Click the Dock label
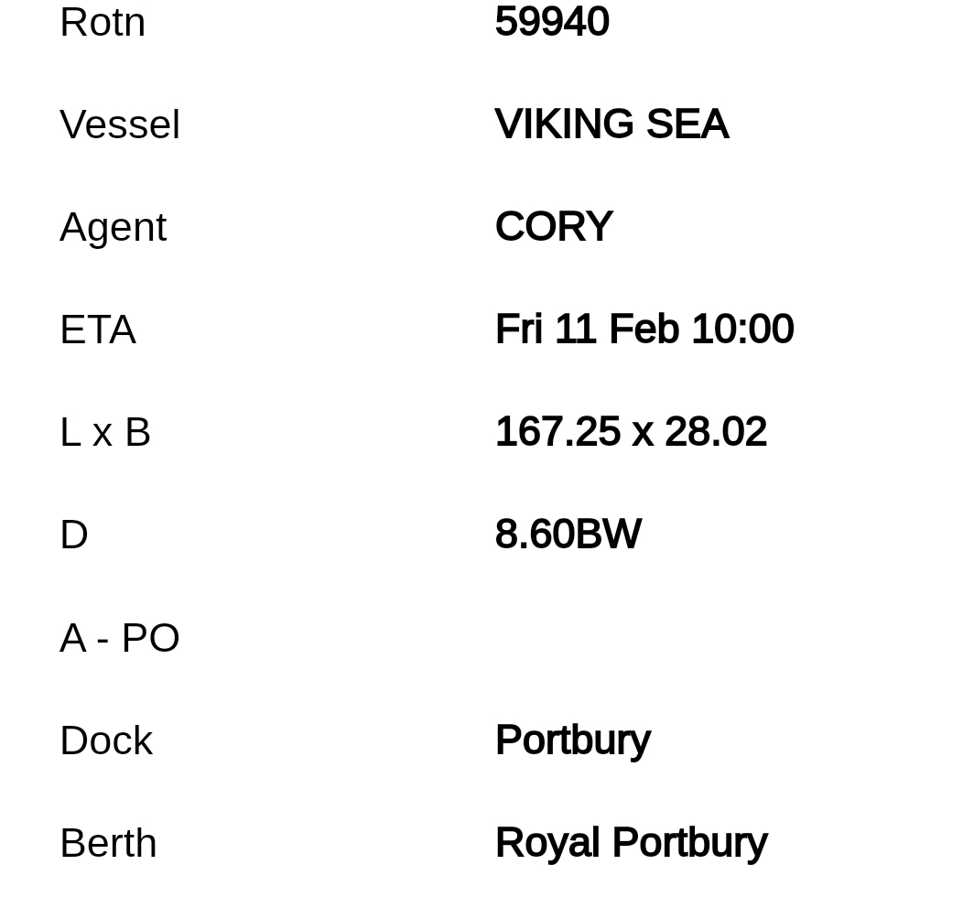 click(x=106, y=740)
